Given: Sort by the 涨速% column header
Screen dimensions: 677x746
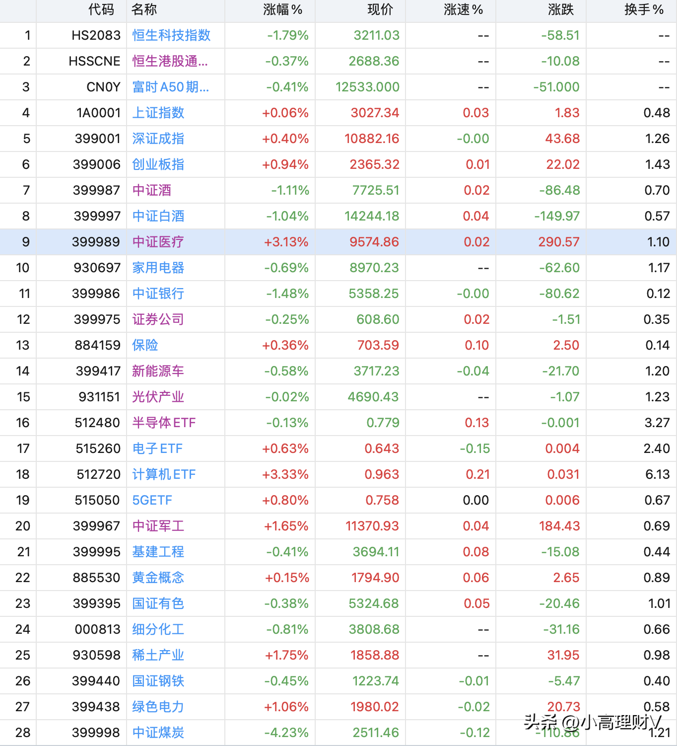Looking at the screenshot, I should (464, 9).
